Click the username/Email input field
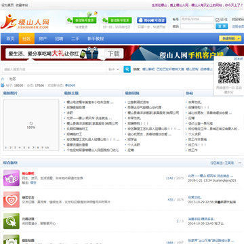Image resolution: width=244 pixels, height=244 pixels. point(197,20)
